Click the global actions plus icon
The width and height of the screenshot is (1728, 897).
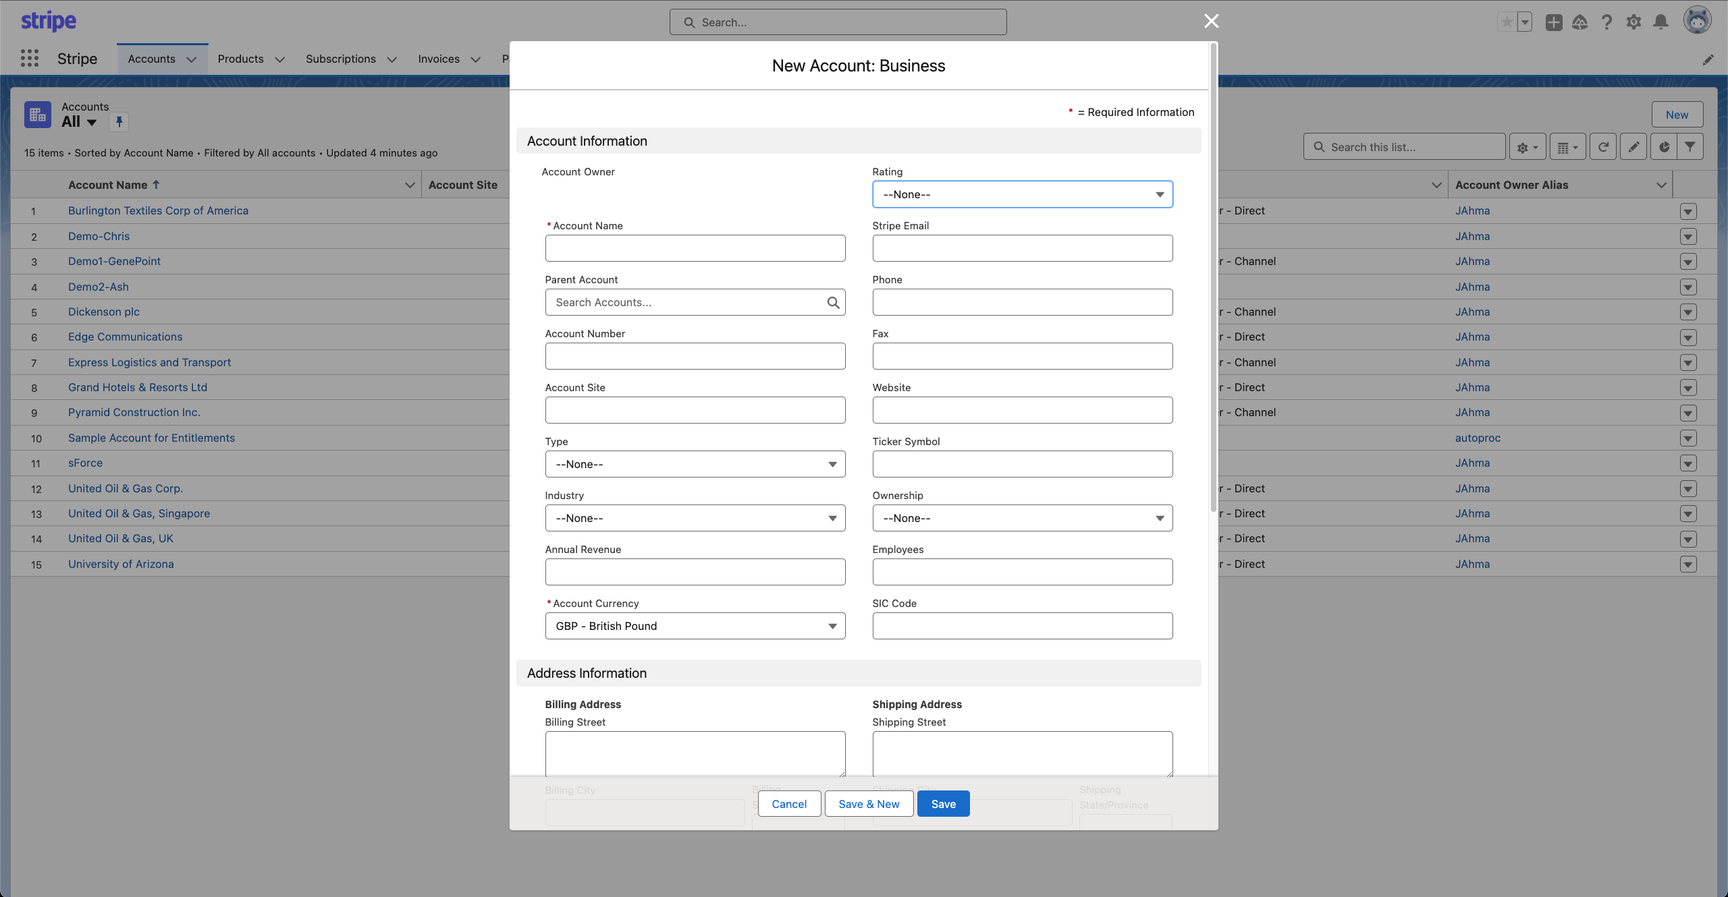pyautogui.click(x=1554, y=22)
